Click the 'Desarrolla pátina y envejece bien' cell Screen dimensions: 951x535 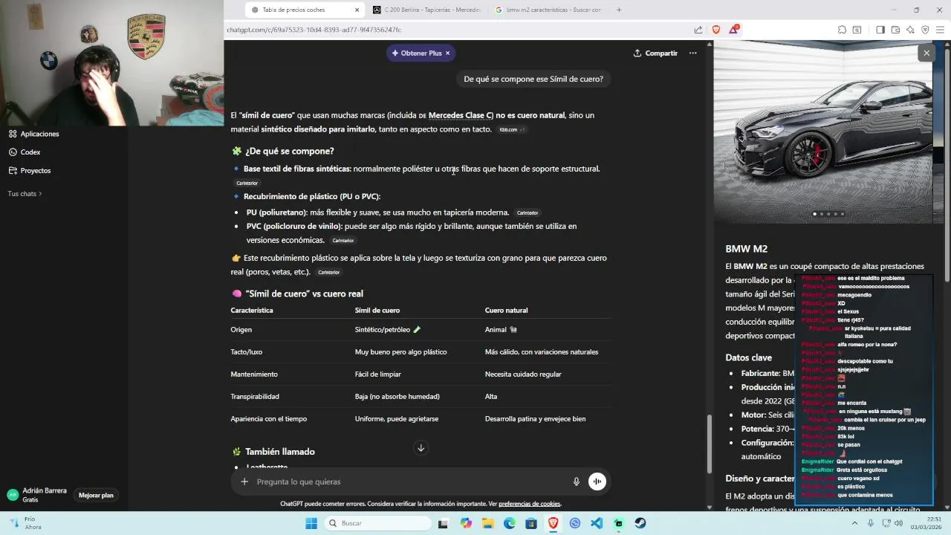click(x=535, y=419)
